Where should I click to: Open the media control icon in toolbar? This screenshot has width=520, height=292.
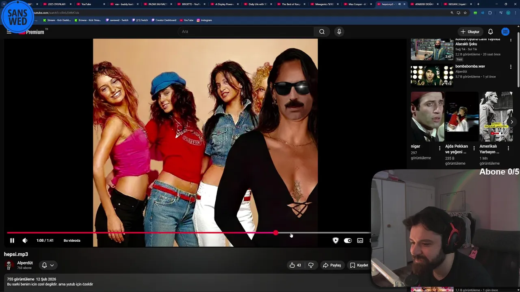coord(501,13)
